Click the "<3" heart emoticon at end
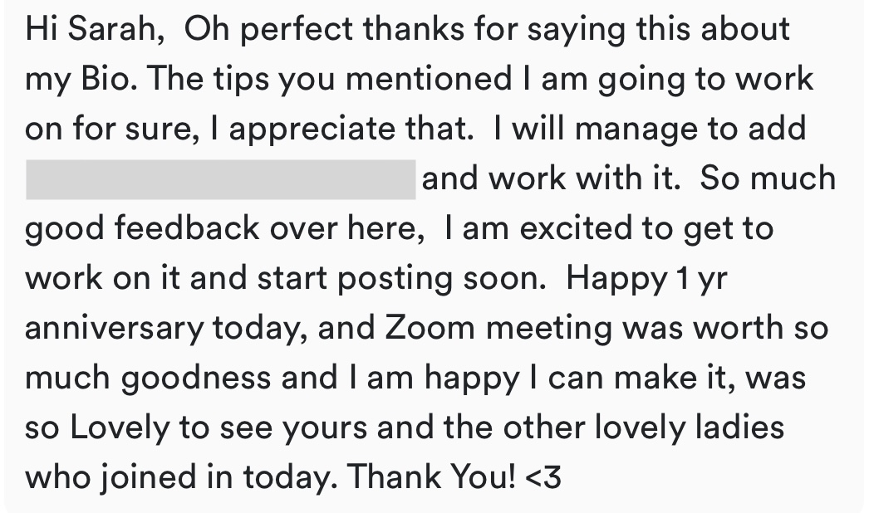 tap(543, 477)
